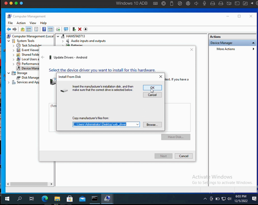Toggle the Show/Hide Console Tree toolbar icon
Image resolution: width=258 pixels, height=205 pixels.
click(x=29, y=29)
